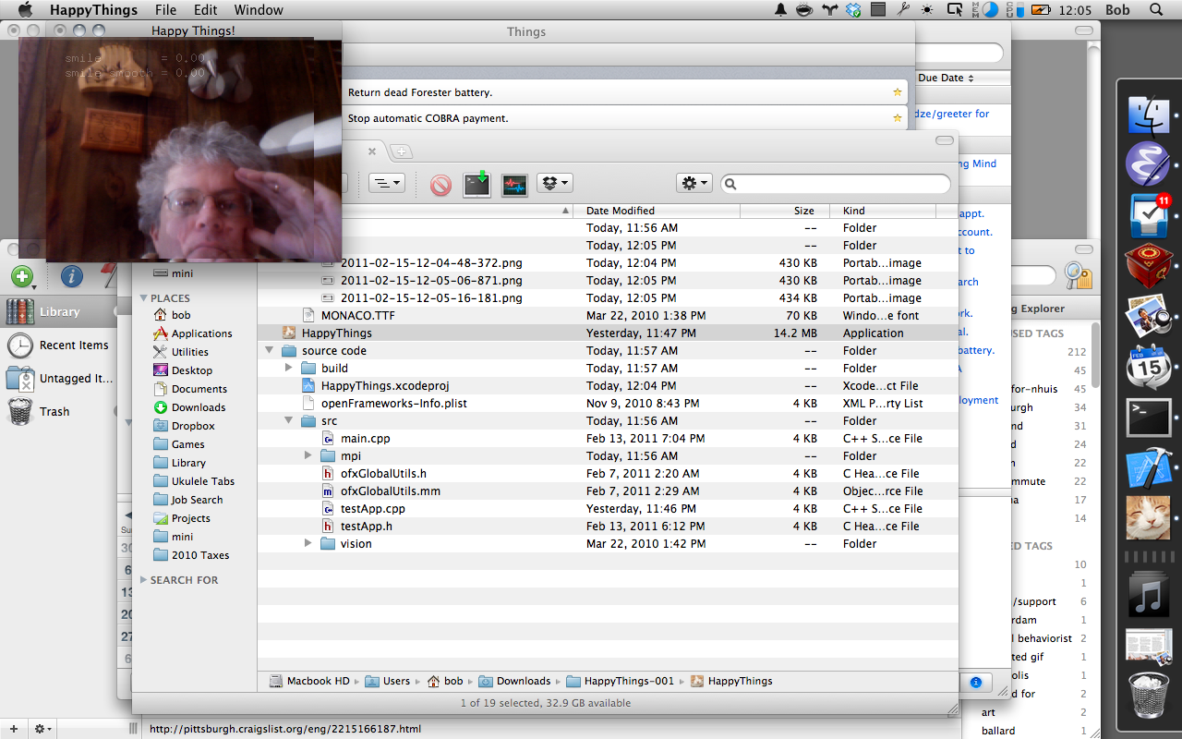Open Terminal from the dock

[1149, 418]
